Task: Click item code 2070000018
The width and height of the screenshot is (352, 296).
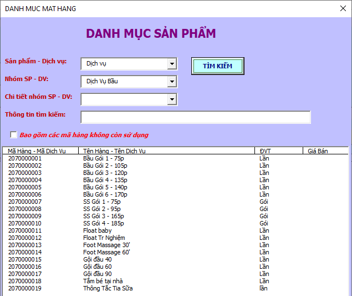Action: (25, 281)
